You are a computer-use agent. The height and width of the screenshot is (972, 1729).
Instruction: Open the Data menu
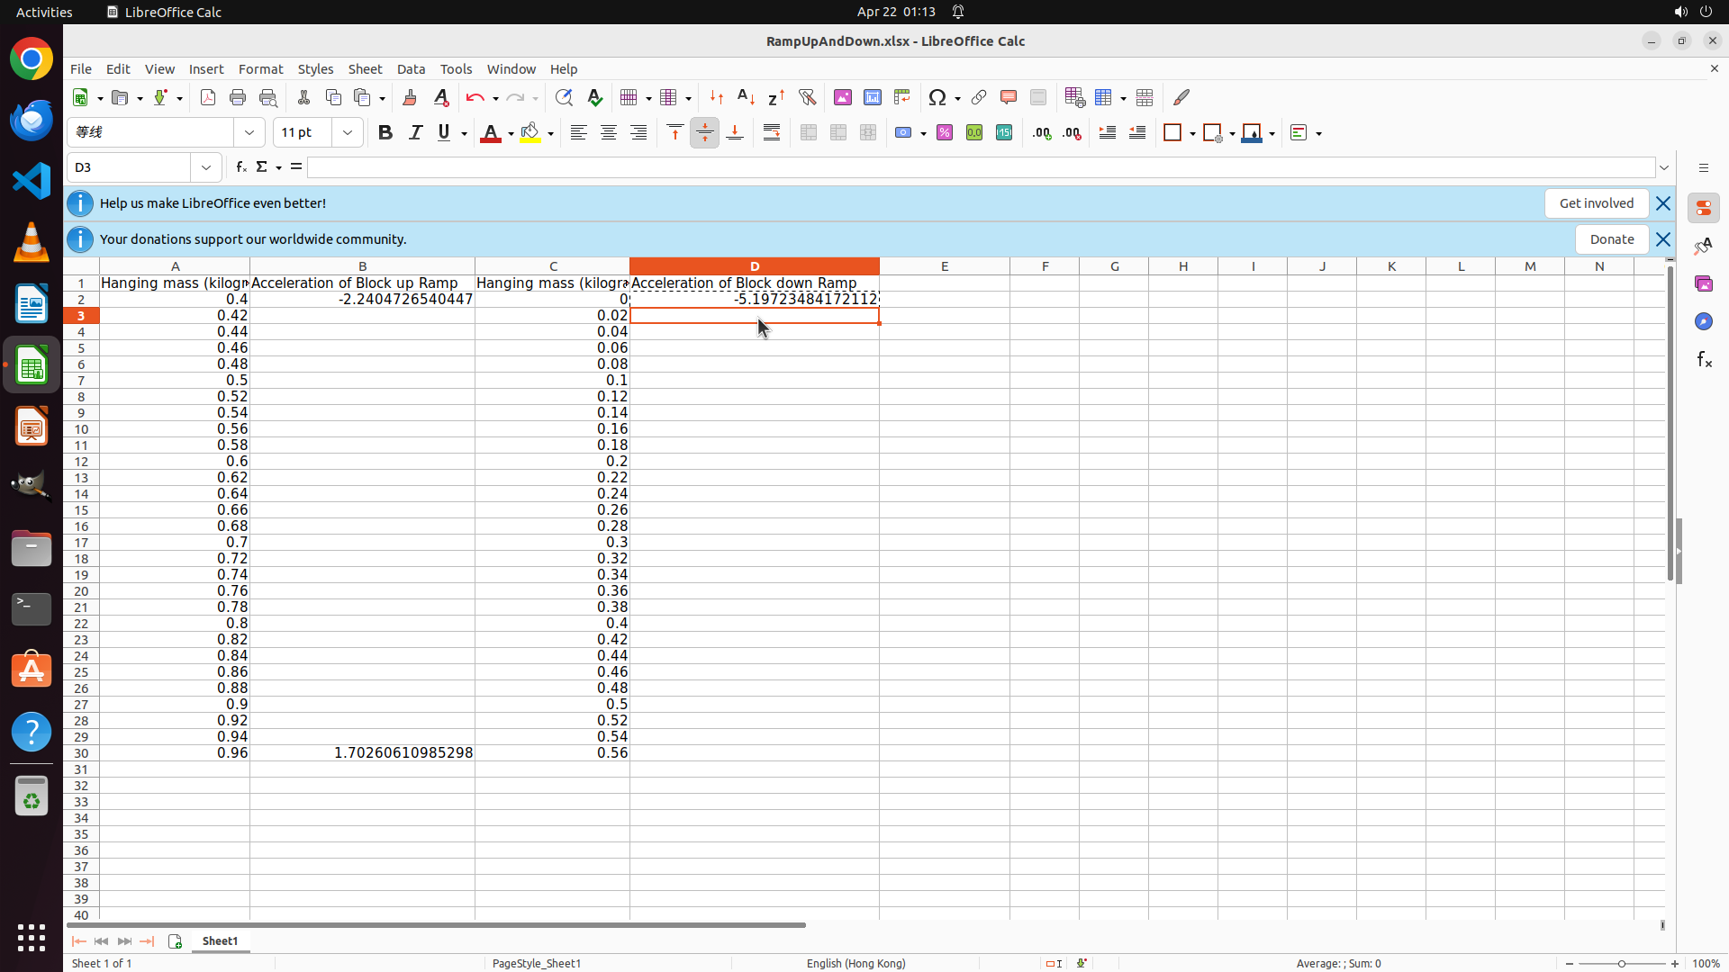tap(411, 69)
